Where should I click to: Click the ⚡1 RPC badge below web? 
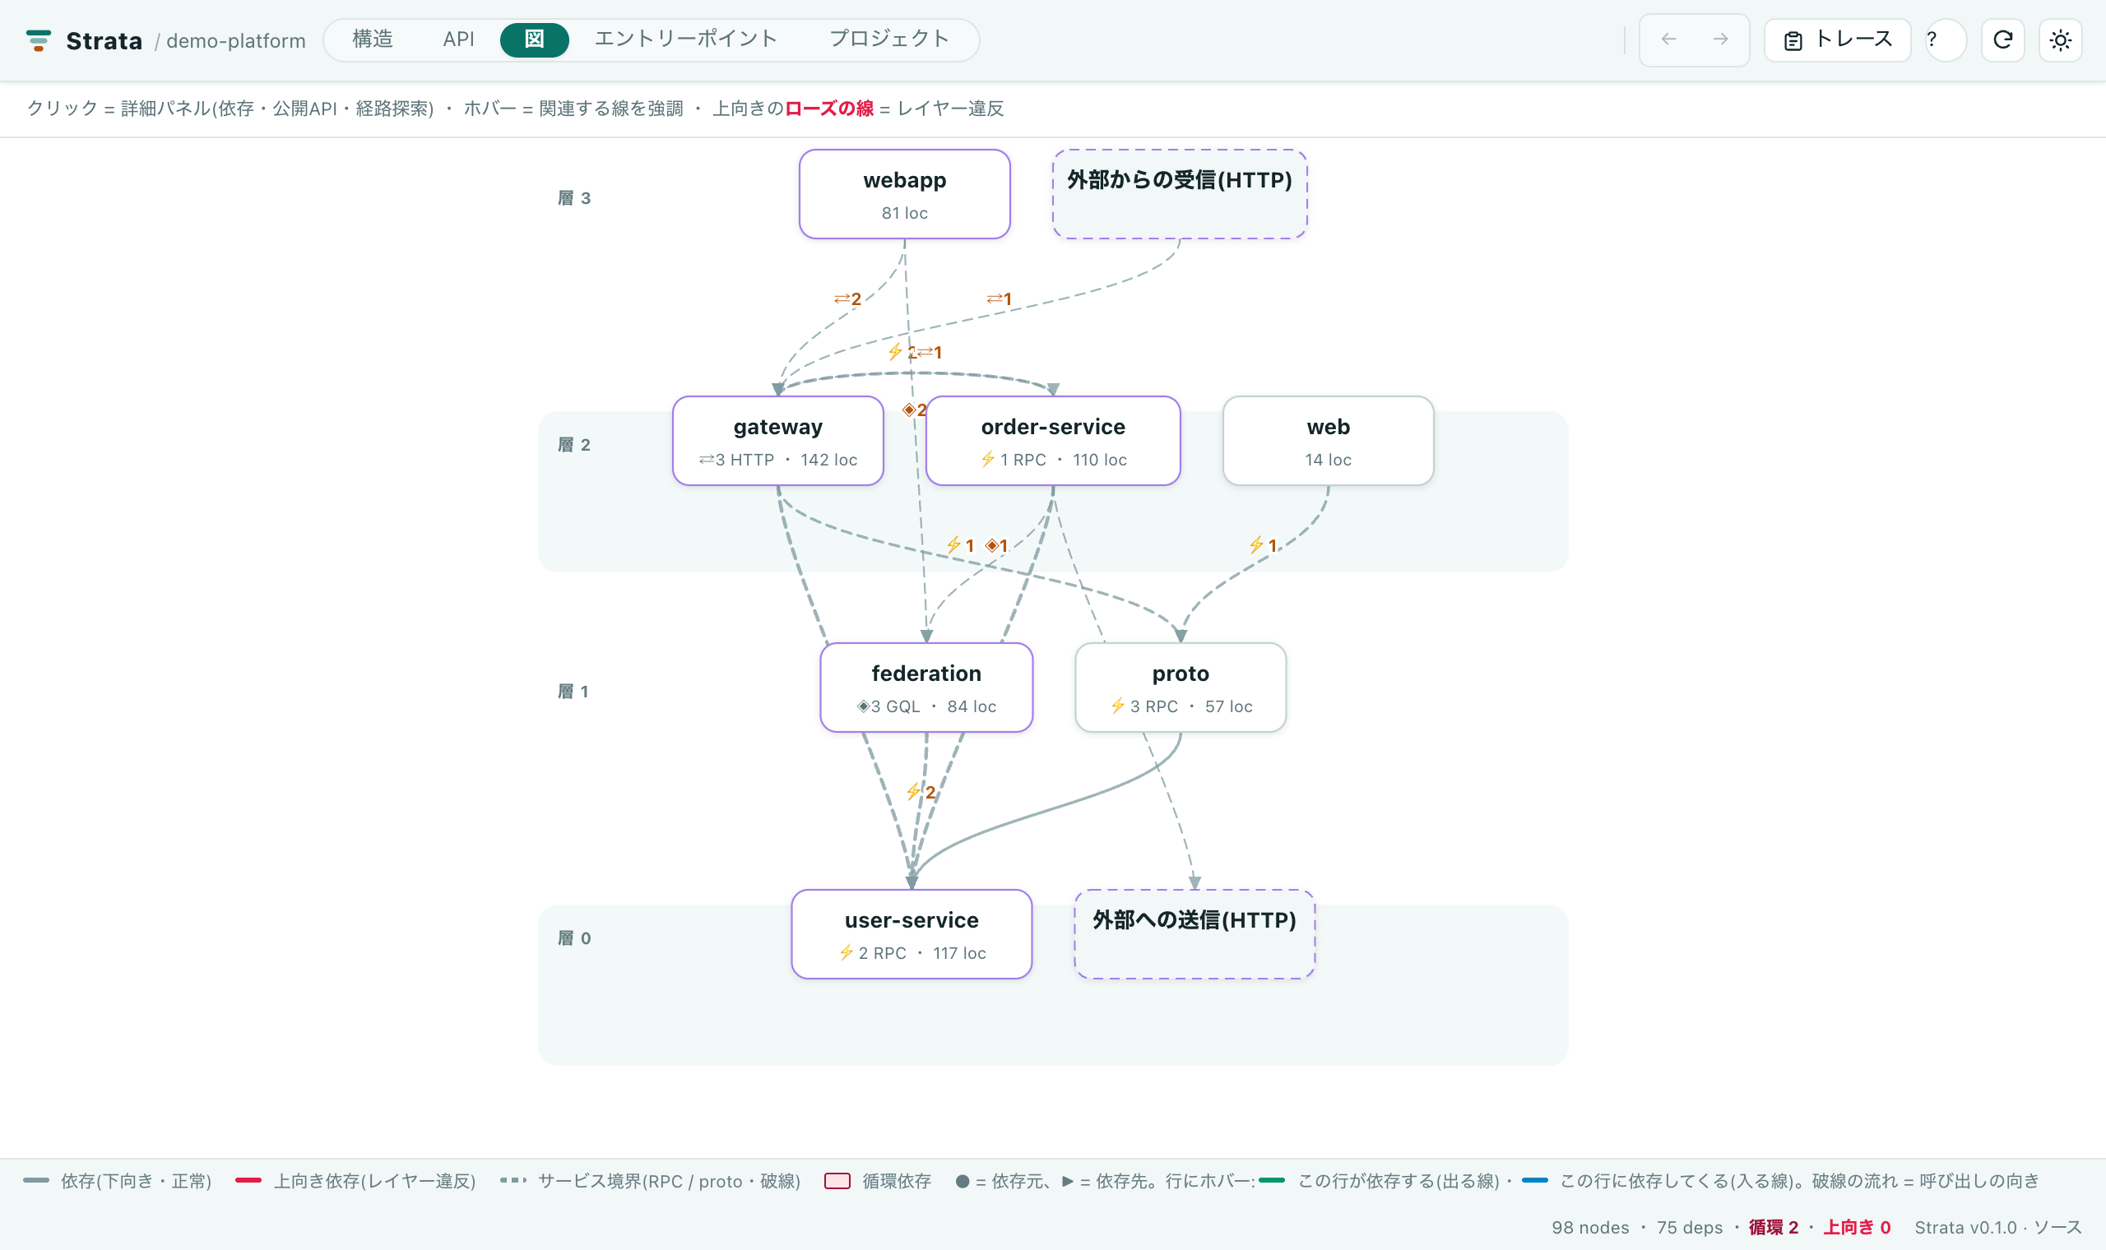tap(1264, 546)
